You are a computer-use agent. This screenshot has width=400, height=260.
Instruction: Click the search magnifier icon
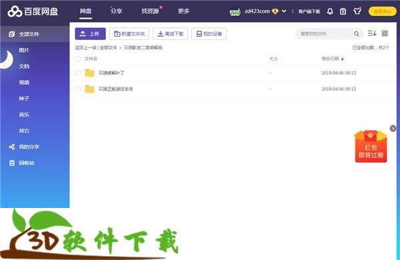pyautogui.click(x=357, y=34)
